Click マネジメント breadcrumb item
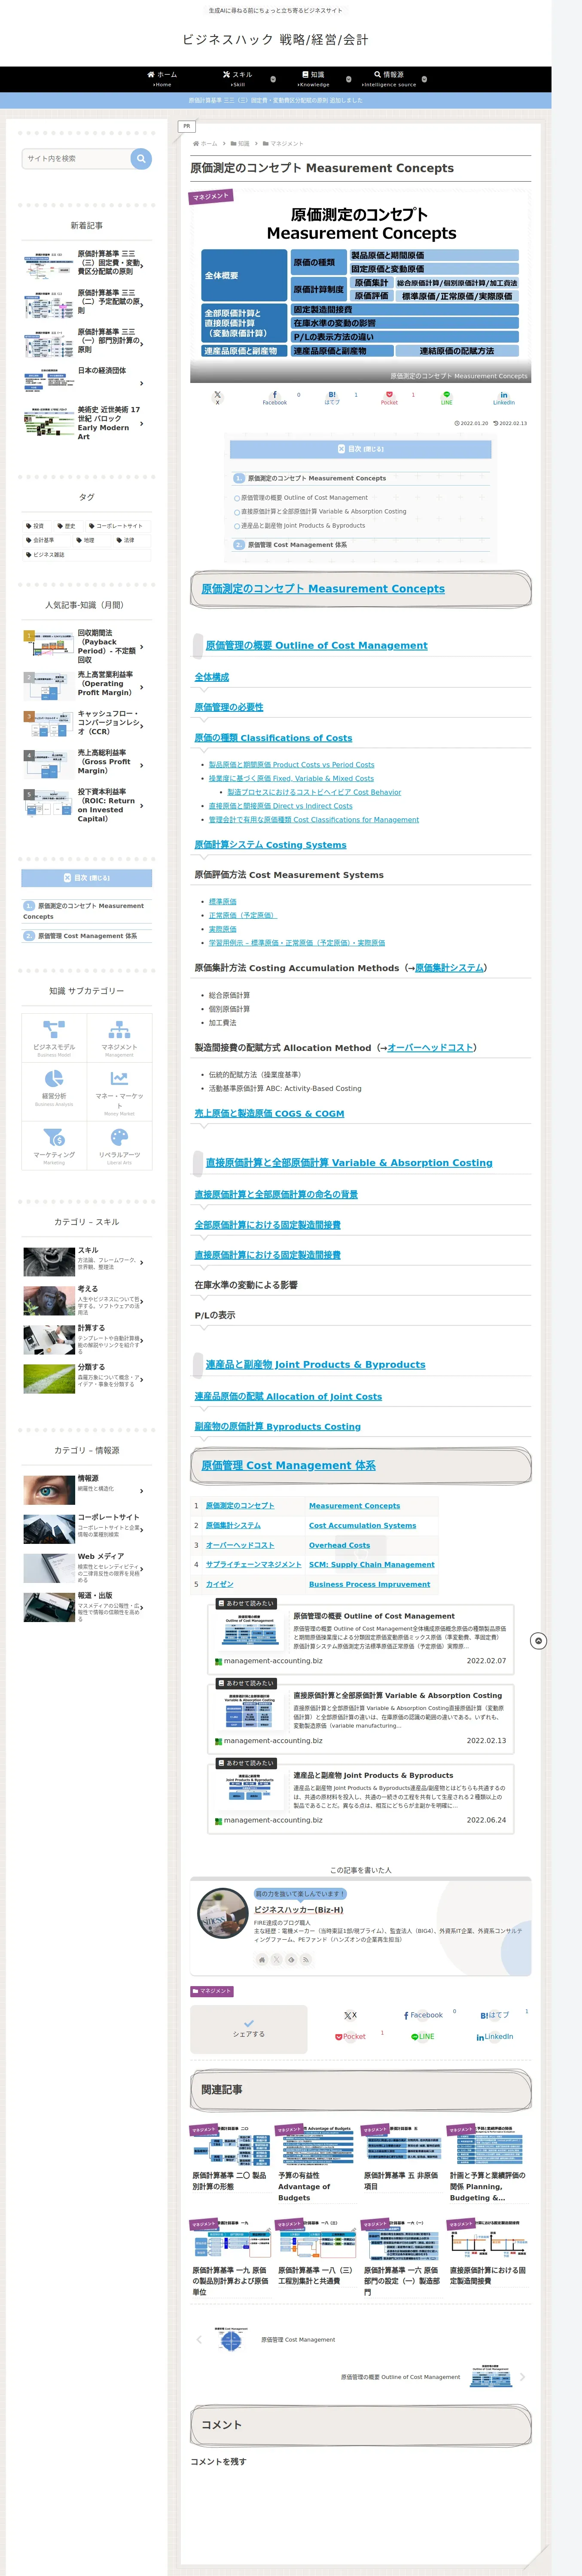582x2576 pixels. (284, 144)
